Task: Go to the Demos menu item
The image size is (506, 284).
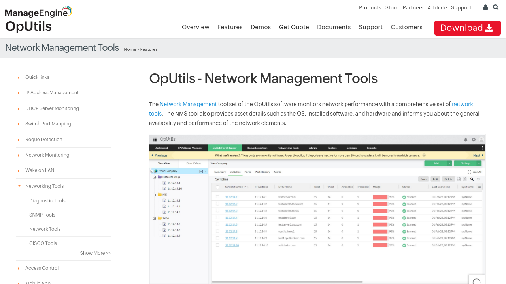Action: pyautogui.click(x=261, y=27)
